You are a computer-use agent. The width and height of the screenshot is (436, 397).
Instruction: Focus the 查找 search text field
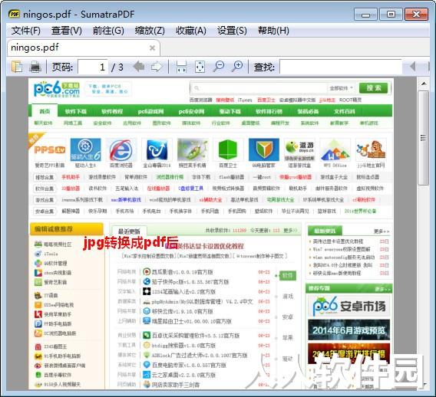341,67
